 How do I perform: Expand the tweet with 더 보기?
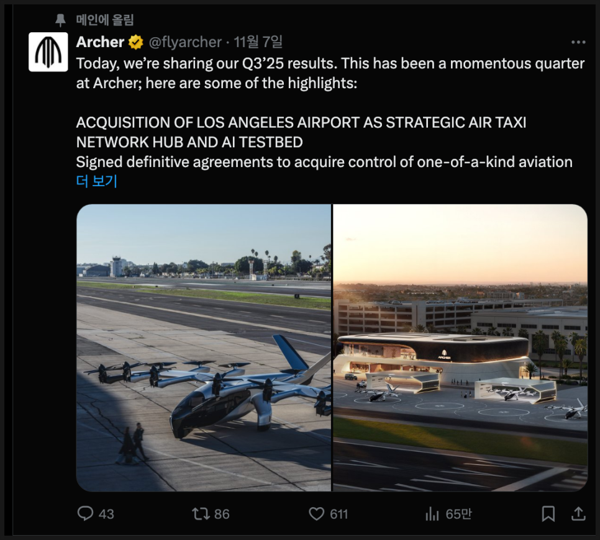(96, 181)
